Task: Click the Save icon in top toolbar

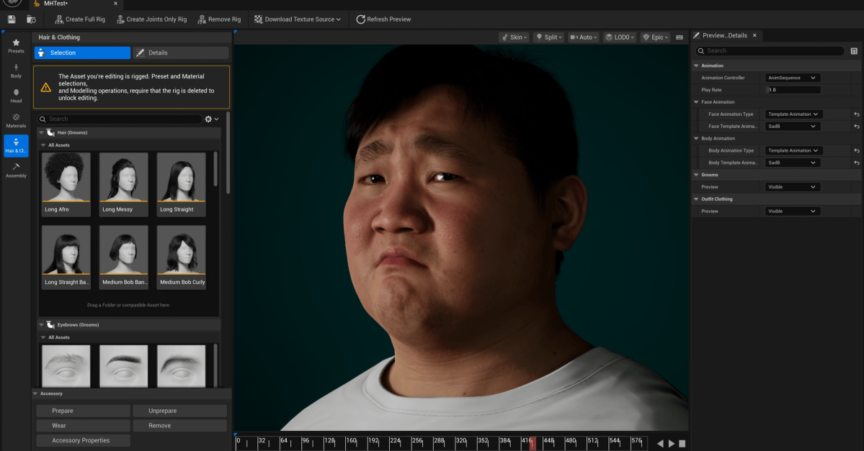Action: click(x=12, y=19)
